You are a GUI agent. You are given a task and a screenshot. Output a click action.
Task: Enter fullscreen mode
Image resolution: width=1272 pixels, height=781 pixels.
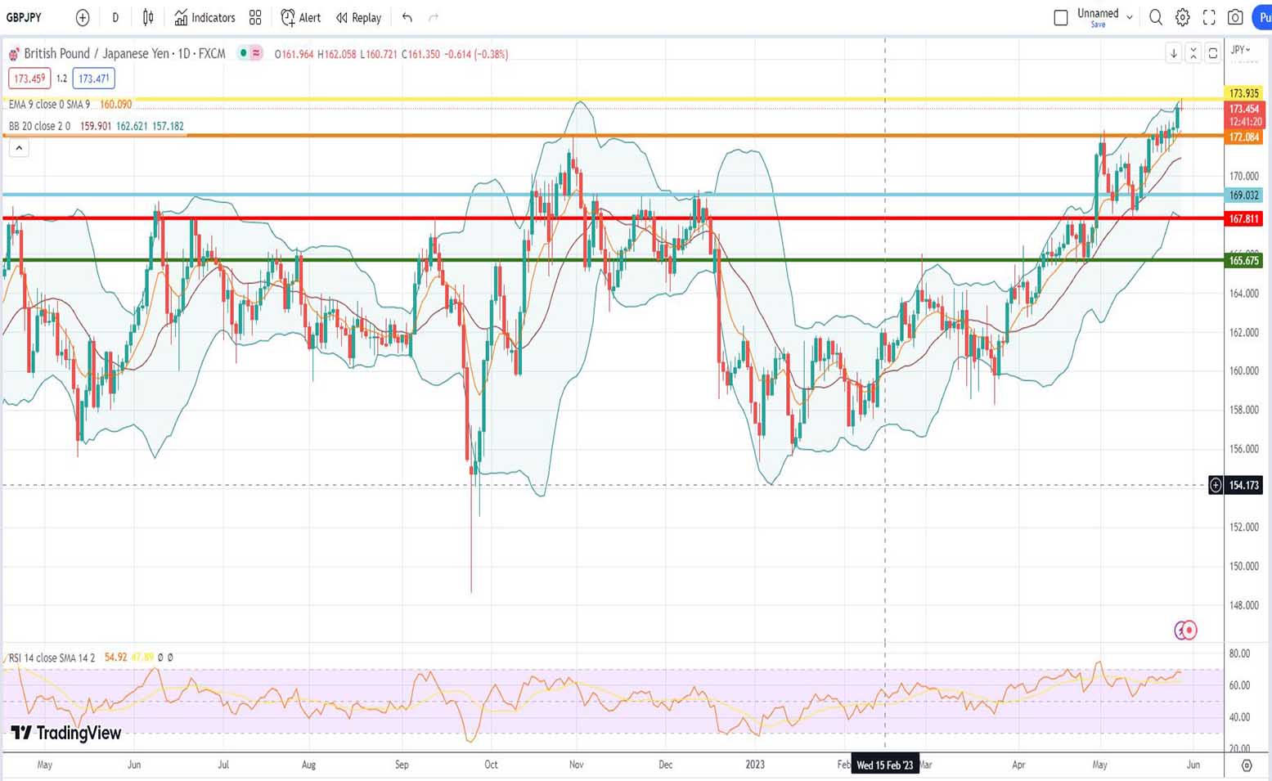(1209, 17)
